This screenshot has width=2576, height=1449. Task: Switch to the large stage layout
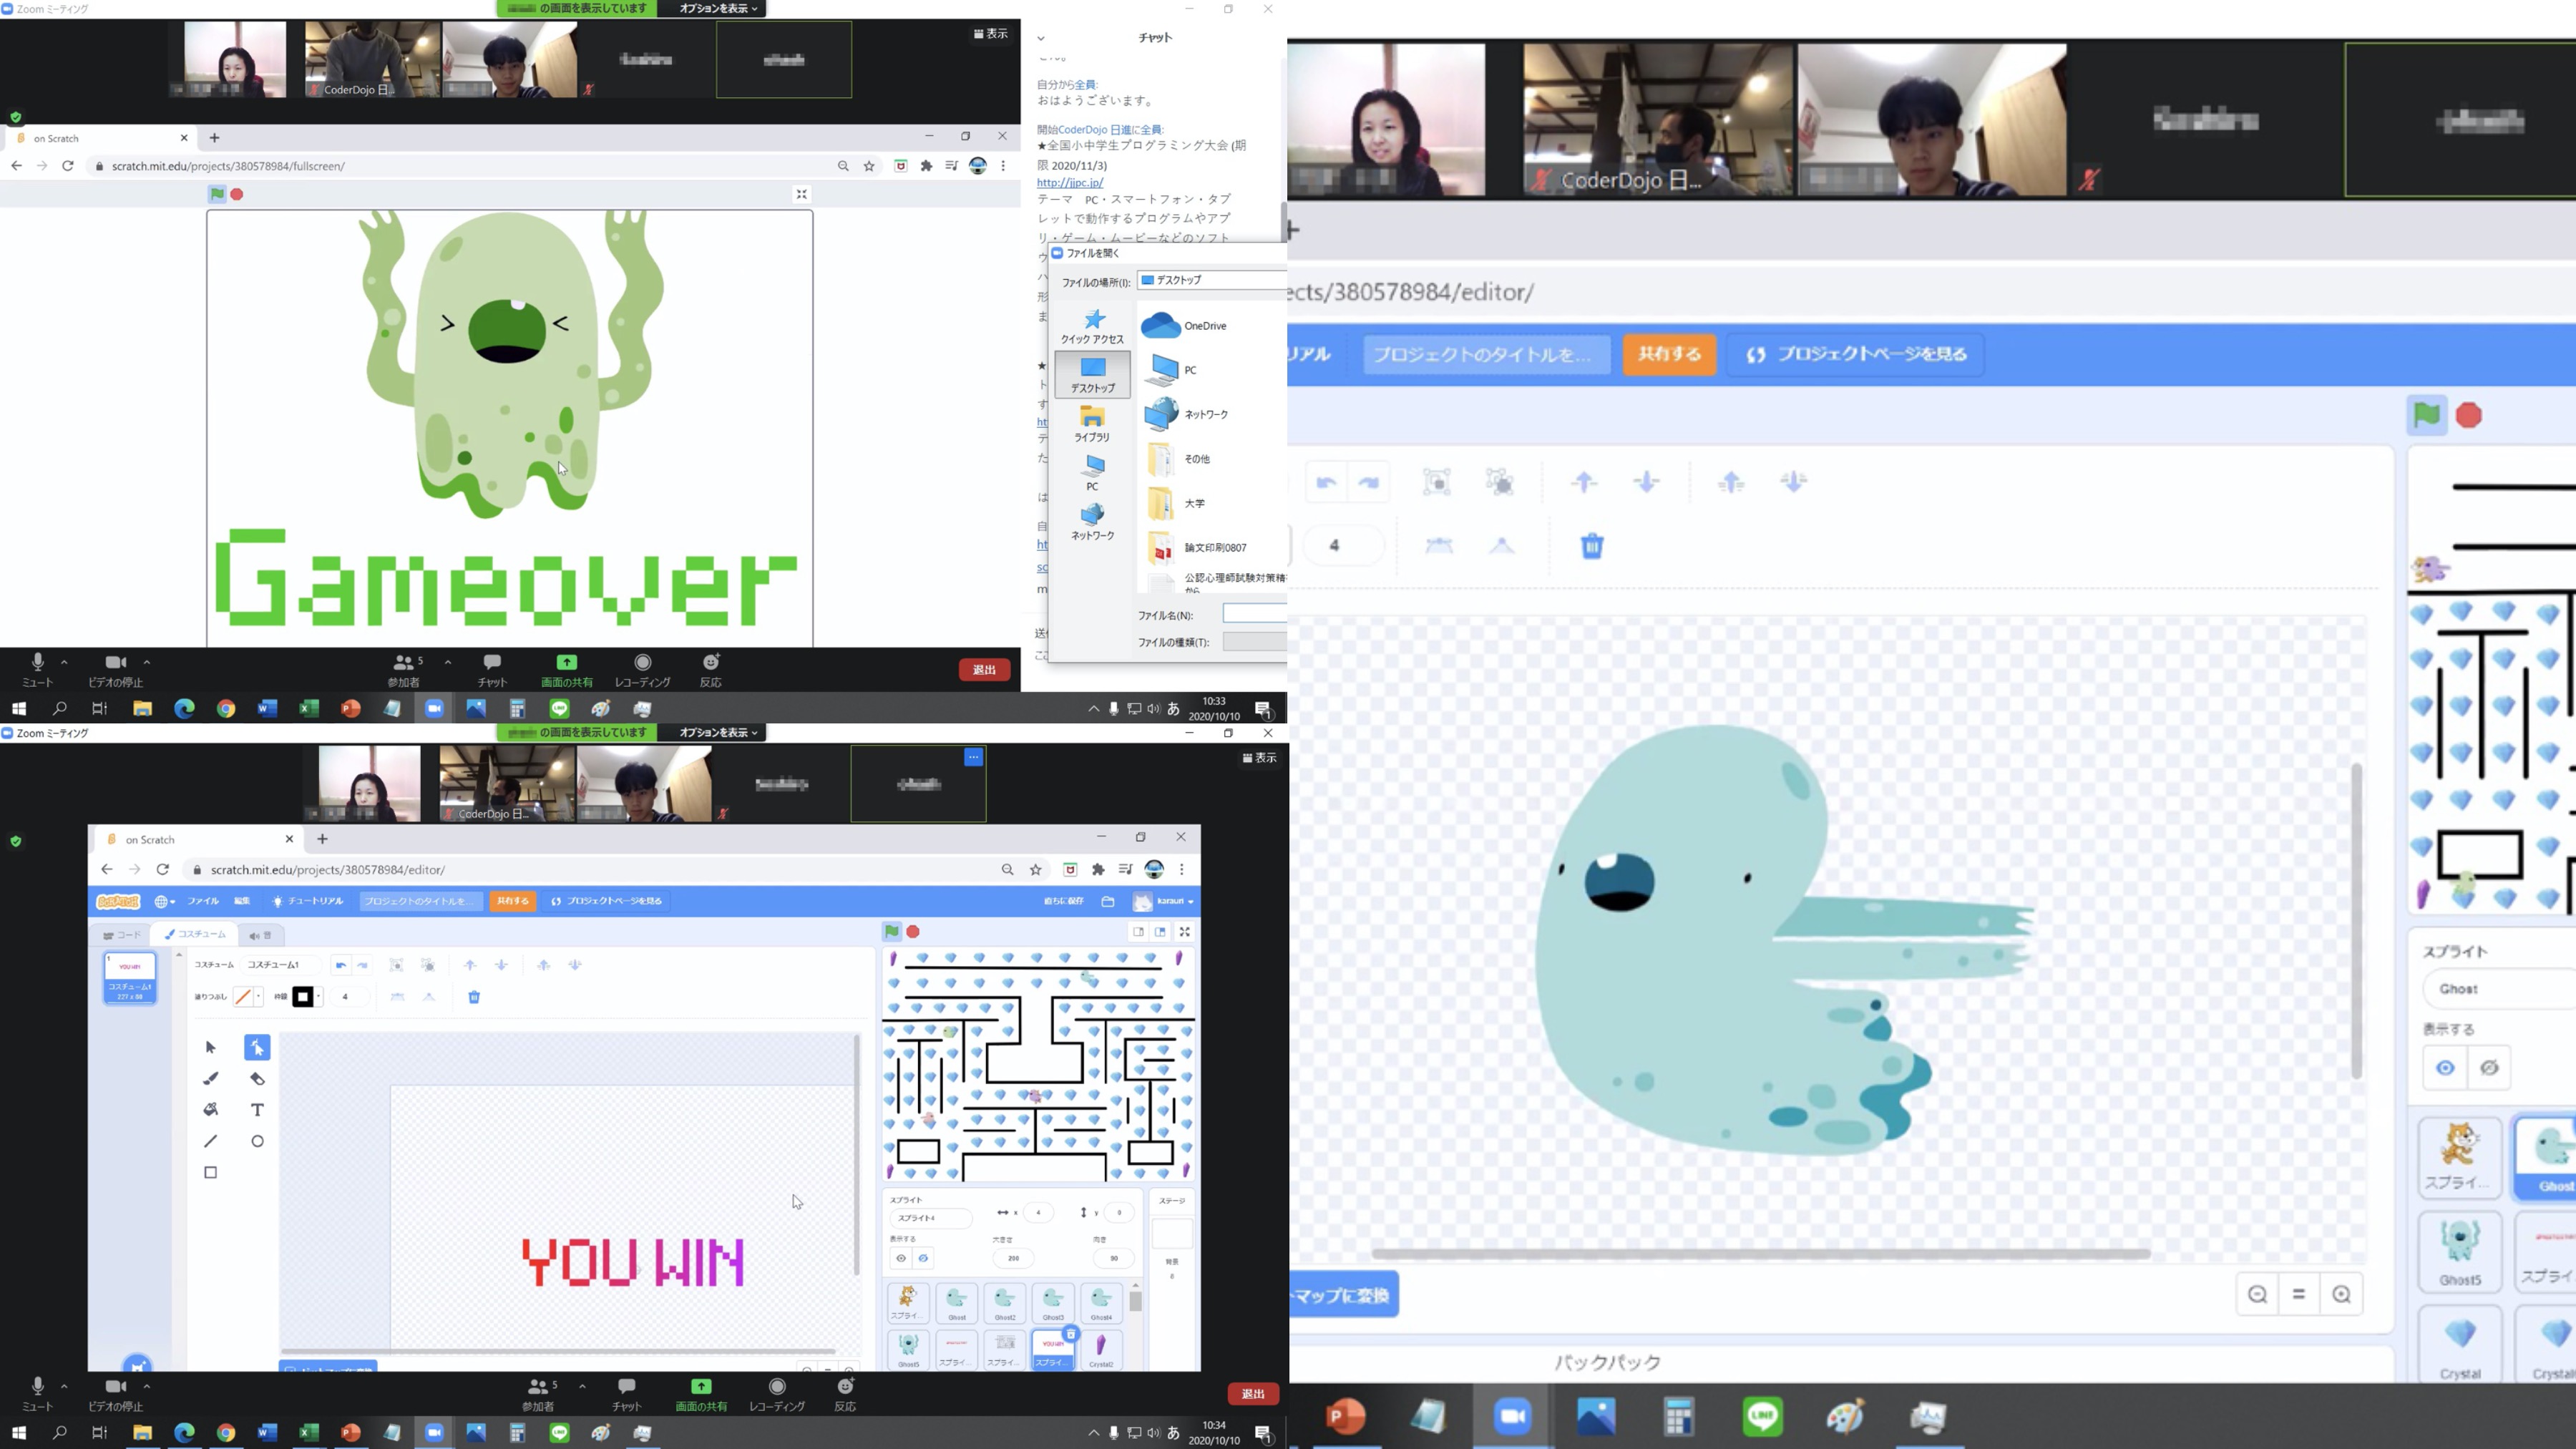1160,931
